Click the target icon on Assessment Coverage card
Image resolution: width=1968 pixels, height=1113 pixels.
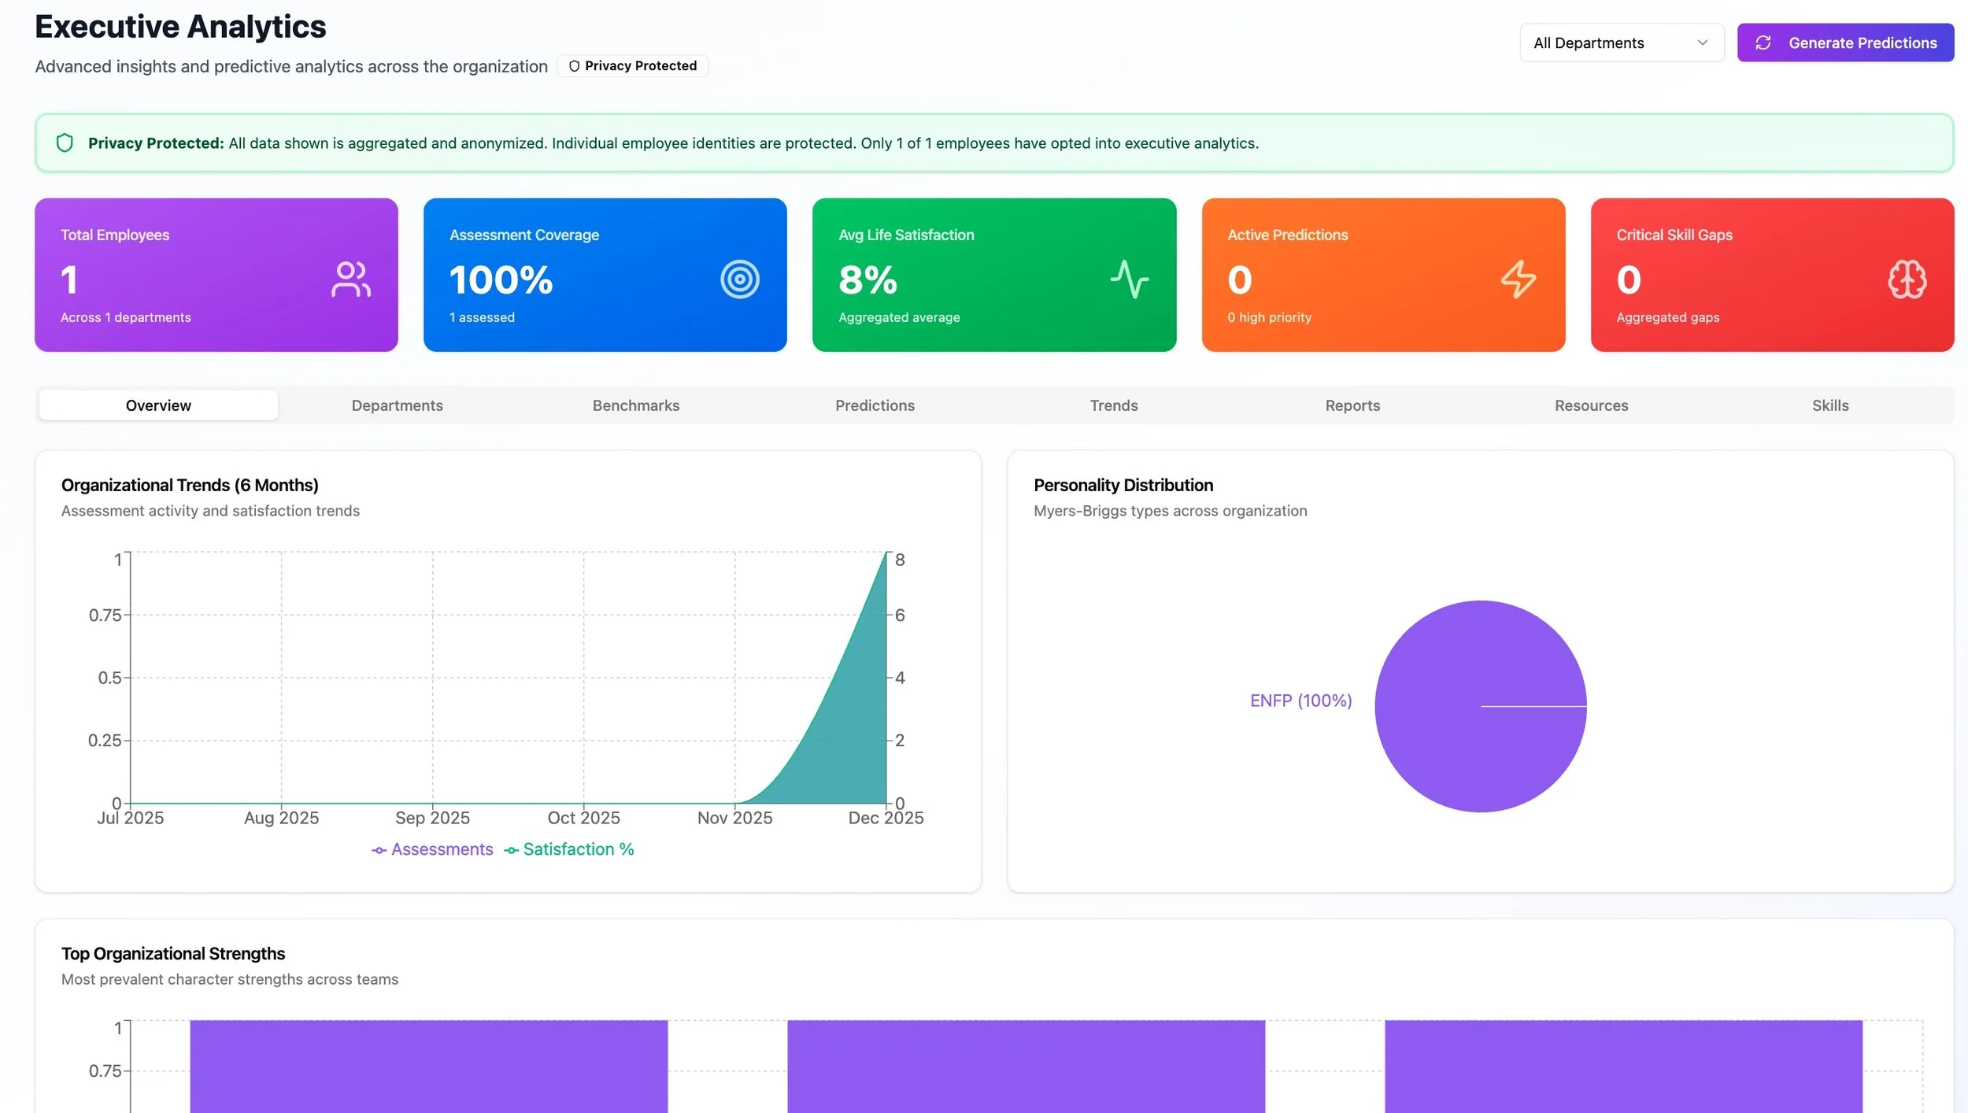[x=739, y=279]
